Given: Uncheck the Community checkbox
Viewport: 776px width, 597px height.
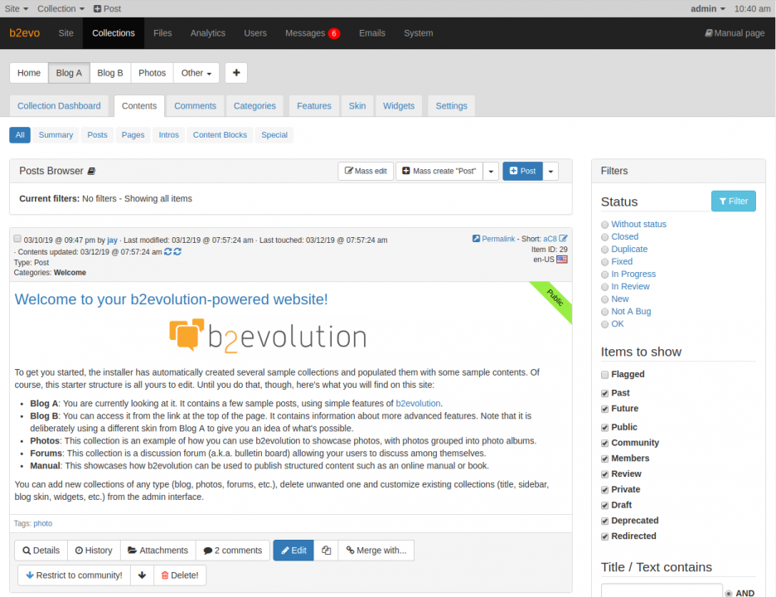Looking at the screenshot, I should [x=604, y=443].
